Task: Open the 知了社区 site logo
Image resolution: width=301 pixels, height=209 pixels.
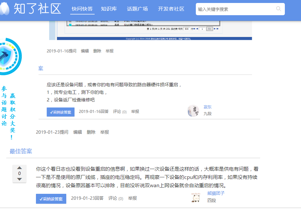Action: click(31, 9)
